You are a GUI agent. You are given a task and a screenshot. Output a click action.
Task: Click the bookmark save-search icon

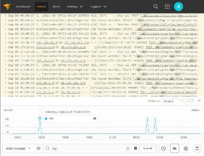(136, 148)
